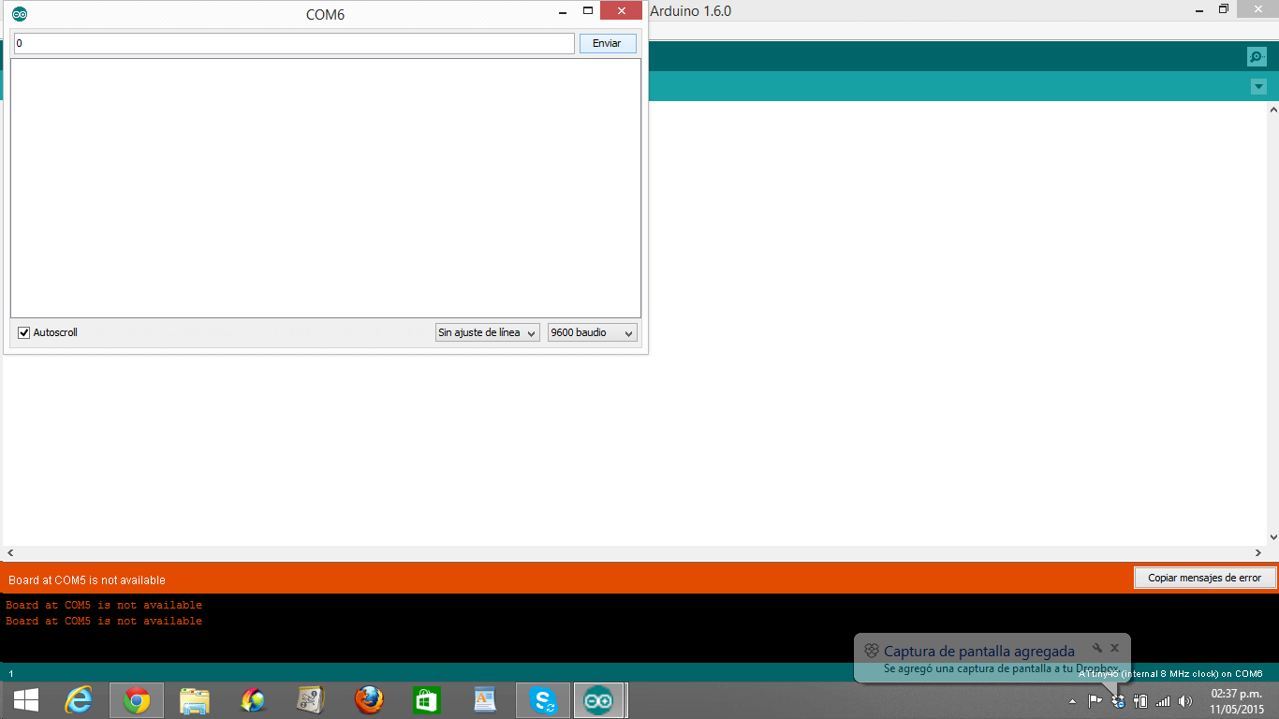Click the Enviar button
Screen dimensions: 1279x719
click(608, 43)
